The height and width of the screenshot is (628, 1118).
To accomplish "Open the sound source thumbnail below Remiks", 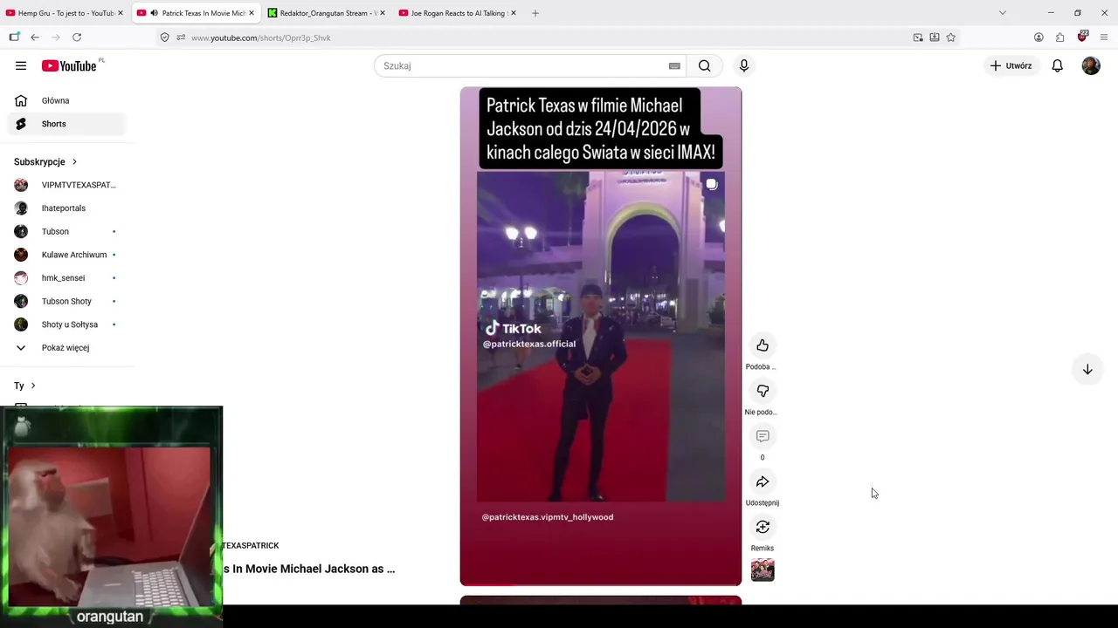I will pyautogui.click(x=763, y=570).
